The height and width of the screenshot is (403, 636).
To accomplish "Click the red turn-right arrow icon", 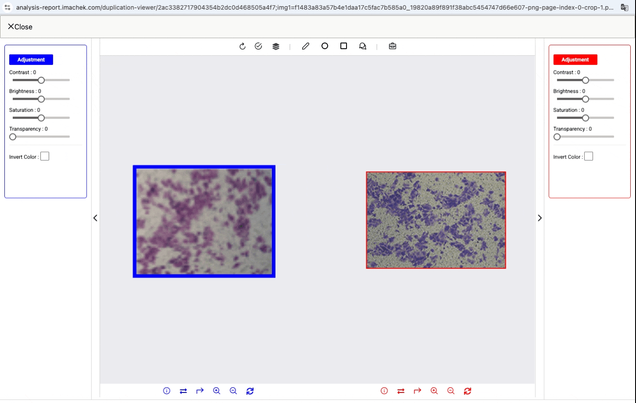I will point(417,391).
